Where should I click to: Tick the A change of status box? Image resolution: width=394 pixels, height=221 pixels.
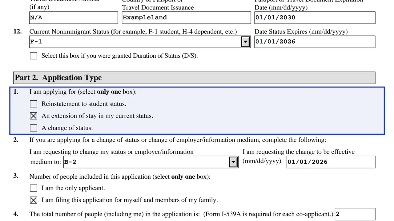[x=34, y=128]
